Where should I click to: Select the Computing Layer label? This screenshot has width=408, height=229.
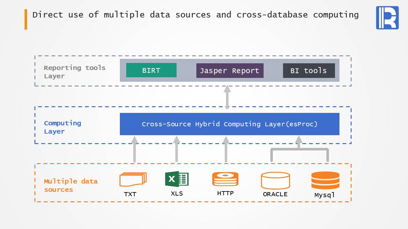click(x=62, y=127)
